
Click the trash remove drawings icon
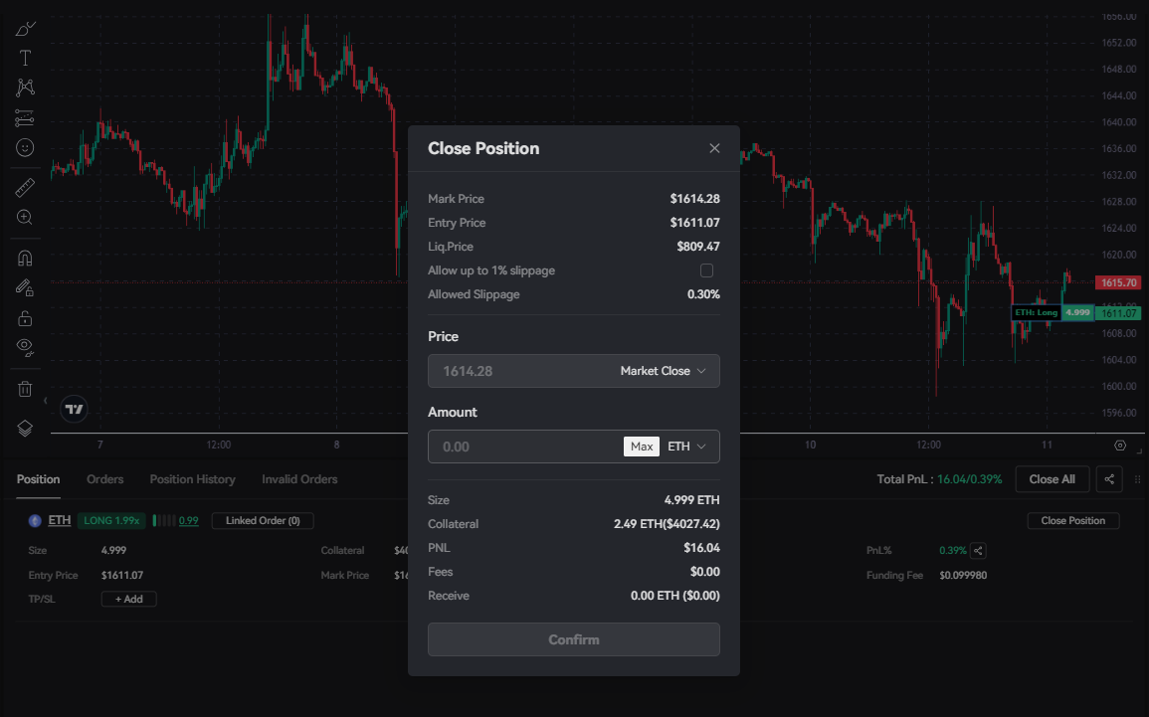[25, 389]
